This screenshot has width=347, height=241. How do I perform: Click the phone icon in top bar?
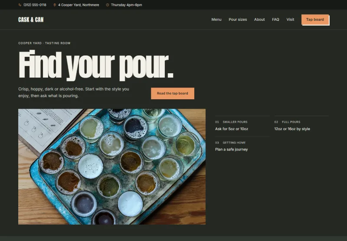tap(20, 5)
